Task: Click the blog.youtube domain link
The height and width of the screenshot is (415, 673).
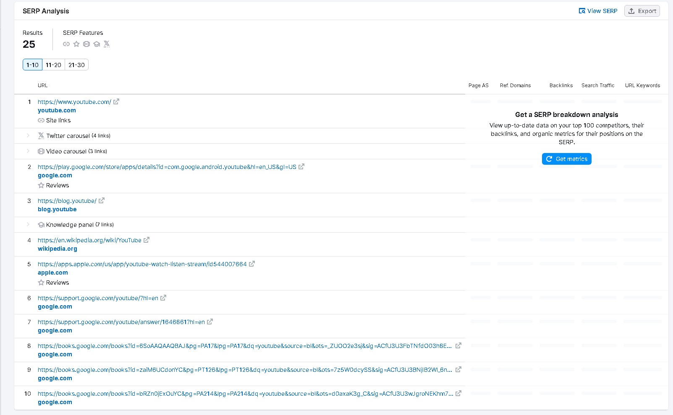Action: pyautogui.click(x=57, y=209)
